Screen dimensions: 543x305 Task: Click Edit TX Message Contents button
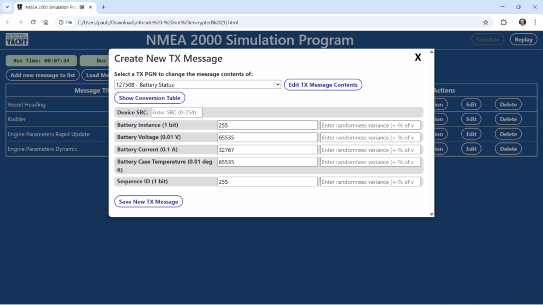click(x=323, y=85)
